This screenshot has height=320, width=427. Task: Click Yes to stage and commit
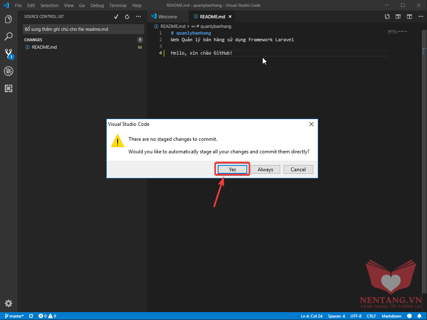coord(232,170)
